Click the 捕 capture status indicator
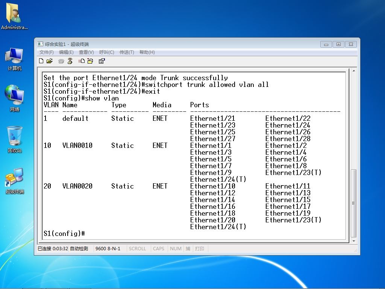 [x=188, y=248]
